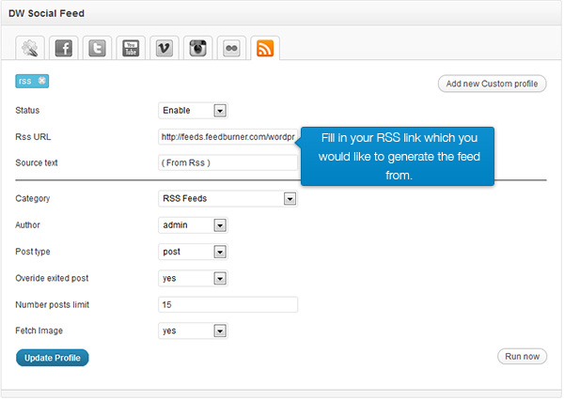Remove the rss profile tag
564x400 pixels.
[42, 81]
